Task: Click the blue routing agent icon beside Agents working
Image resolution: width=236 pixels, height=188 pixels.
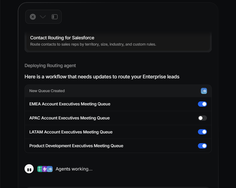Action: 50,169
